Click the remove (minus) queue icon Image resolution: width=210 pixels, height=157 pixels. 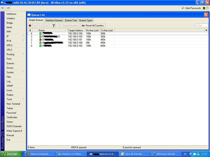coord(35,25)
